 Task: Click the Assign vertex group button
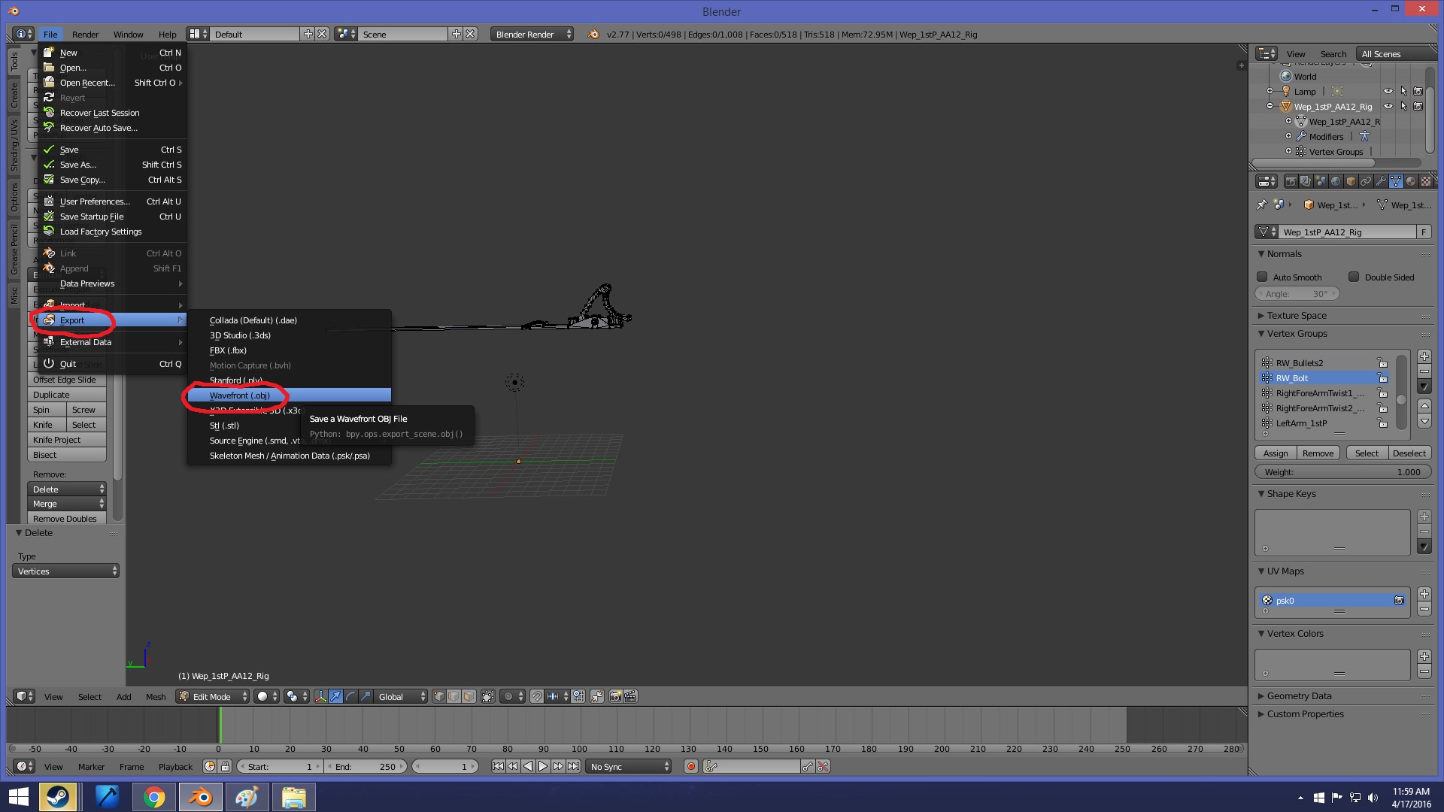[x=1275, y=453]
